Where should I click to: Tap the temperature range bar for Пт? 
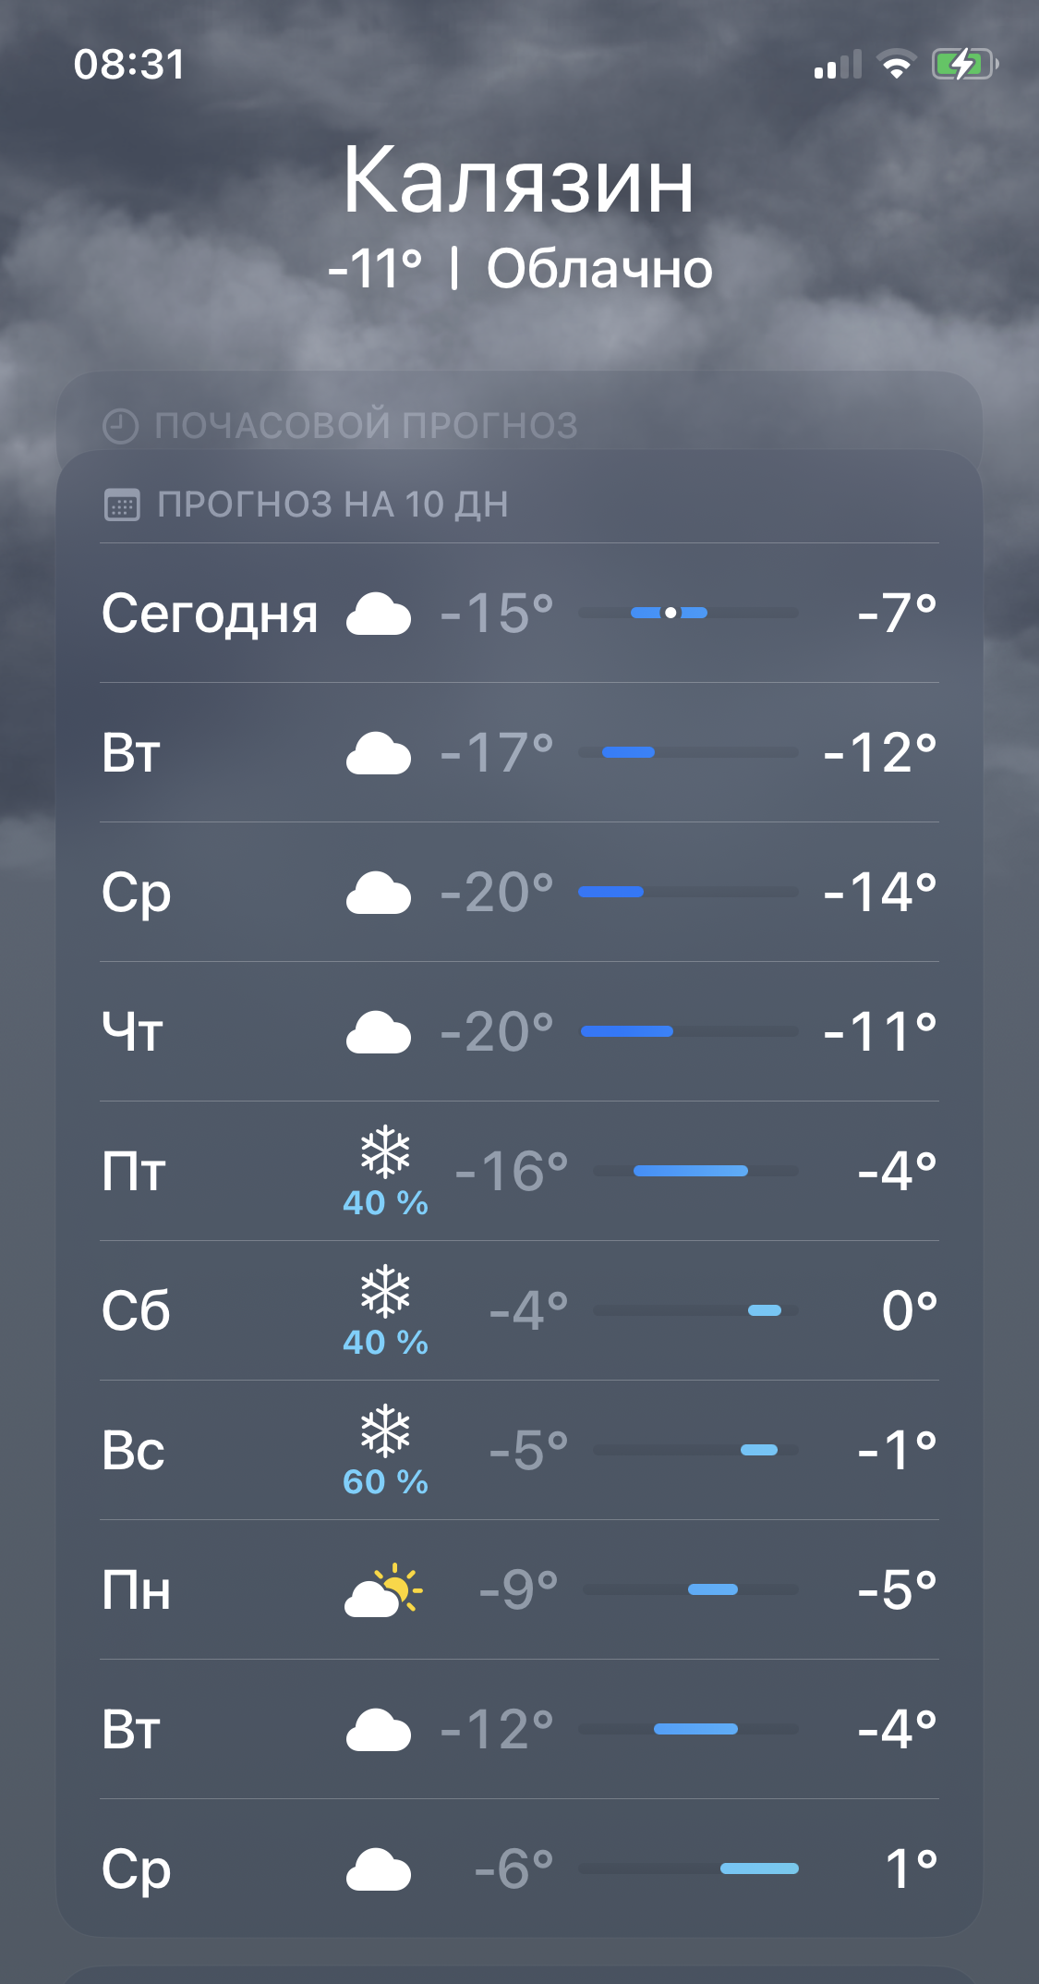[x=695, y=1171]
